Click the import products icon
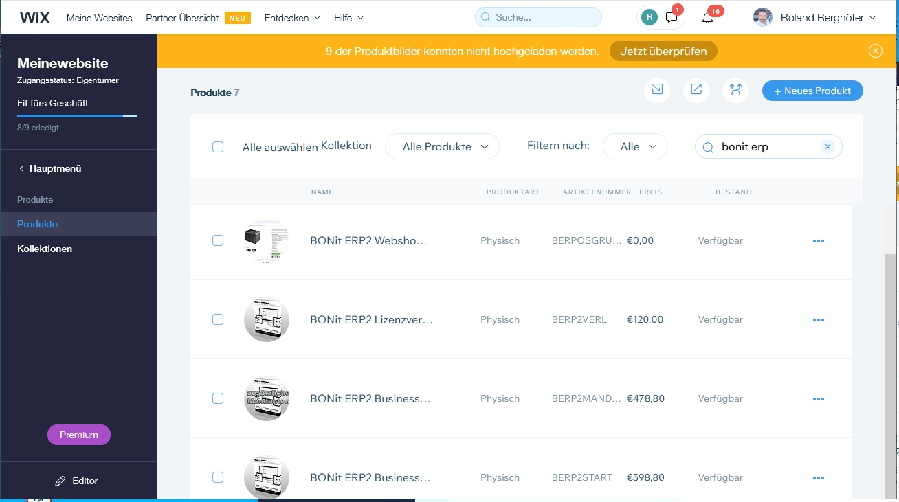This screenshot has width=899, height=502. [657, 90]
